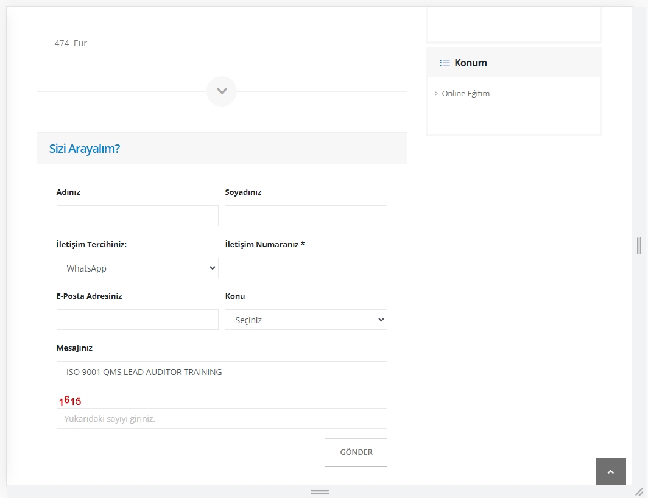Click the corner resize grip icon
This screenshot has height=498, width=648.
(x=639, y=492)
